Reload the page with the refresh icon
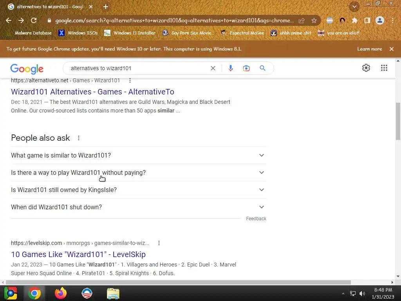This screenshot has width=401, height=301. [34, 20]
